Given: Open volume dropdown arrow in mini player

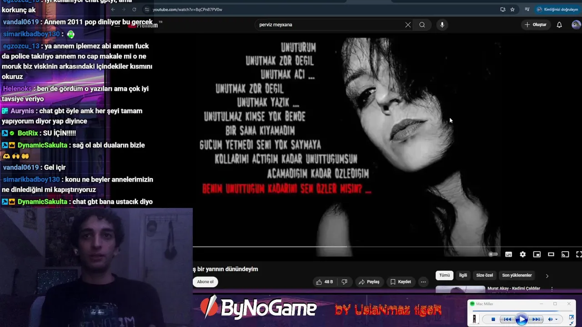Looking at the screenshot, I should pos(557,320).
